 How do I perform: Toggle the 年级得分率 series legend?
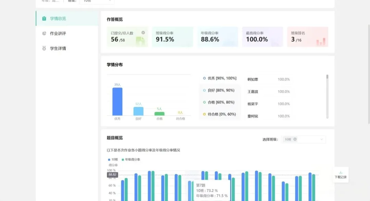(x=131, y=159)
